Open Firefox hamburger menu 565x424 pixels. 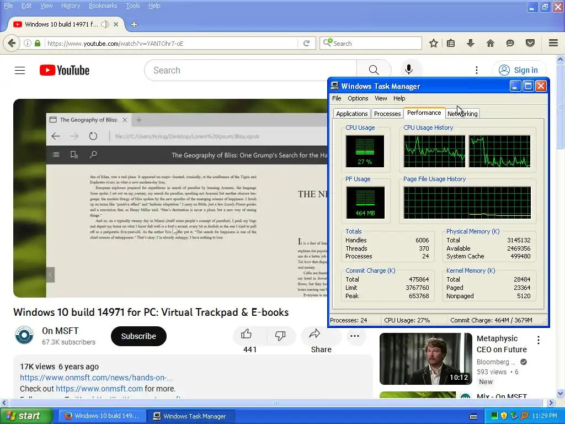pyautogui.click(x=553, y=43)
